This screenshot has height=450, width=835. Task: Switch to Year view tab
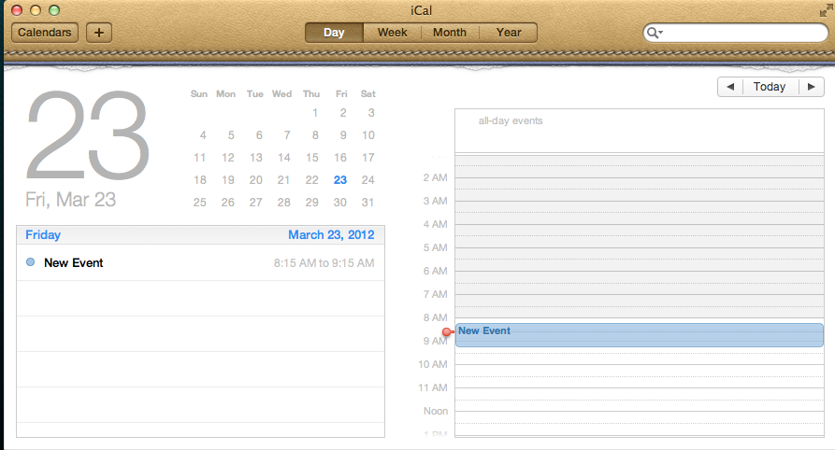(509, 33)
